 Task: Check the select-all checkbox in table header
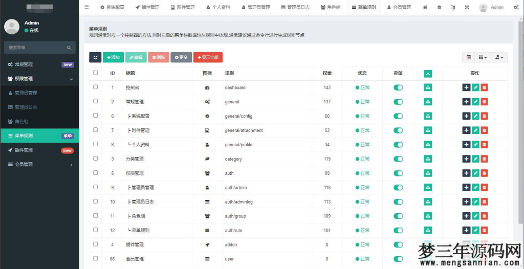tap(96, 73)
